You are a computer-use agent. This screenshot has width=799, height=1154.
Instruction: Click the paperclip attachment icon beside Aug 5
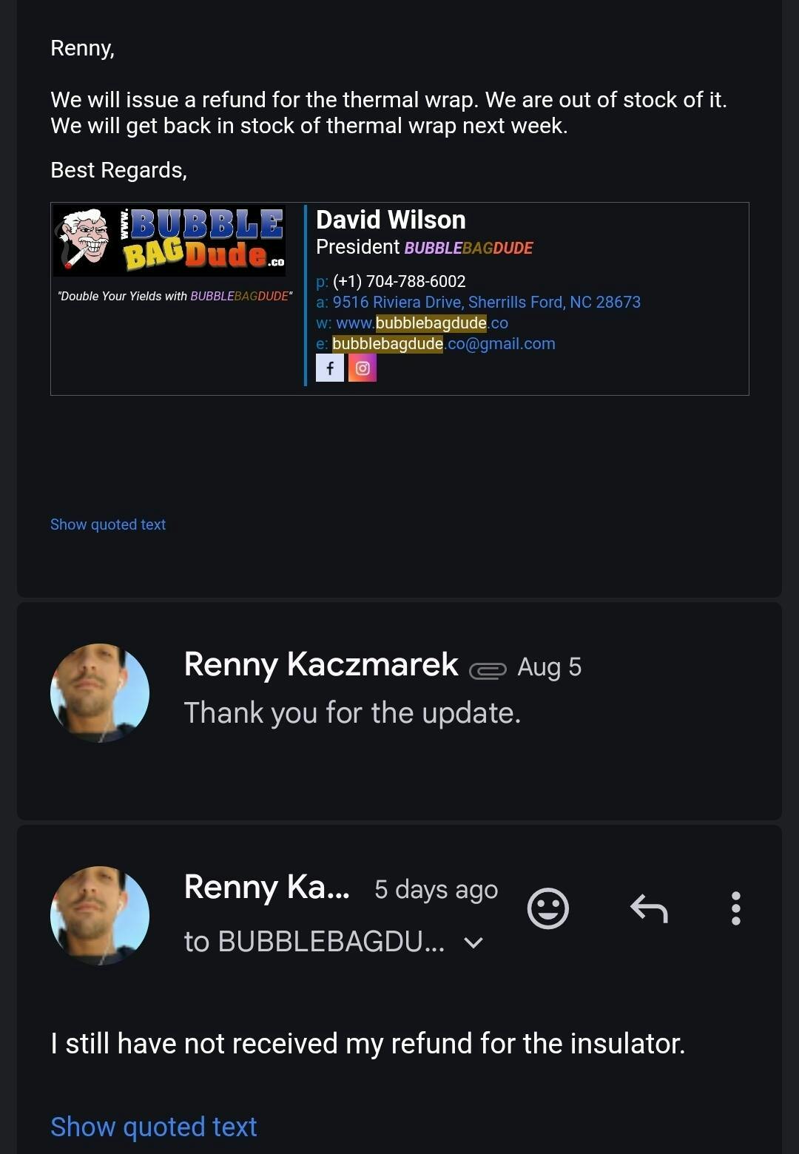point(488,669)
